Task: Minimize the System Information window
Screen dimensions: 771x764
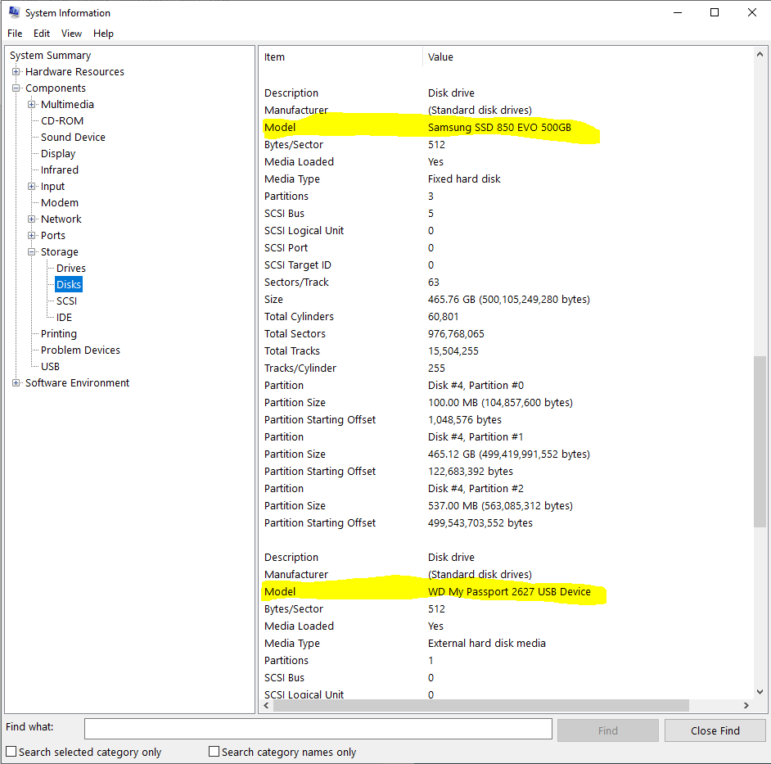Action: click(678, 13)
